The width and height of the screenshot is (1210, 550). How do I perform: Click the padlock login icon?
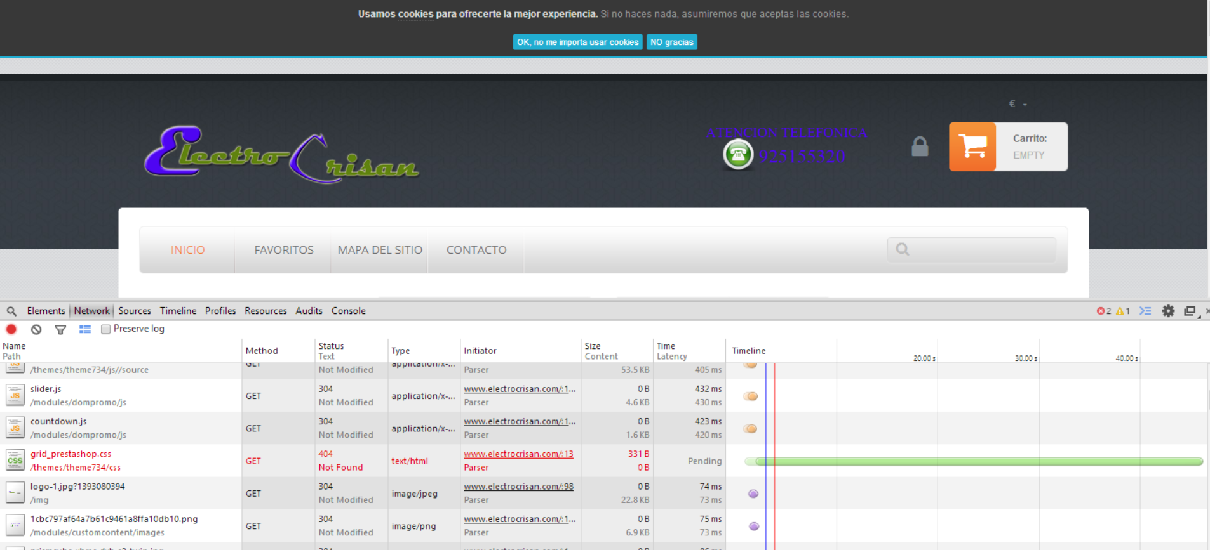(x=920, y=147)
